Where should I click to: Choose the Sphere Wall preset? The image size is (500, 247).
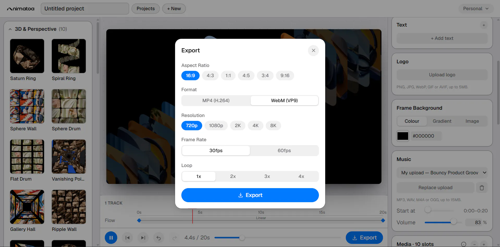click(27, 106)
